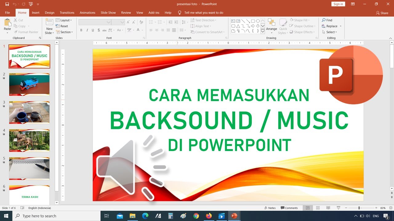Click the 83% zoom level
394x221 pixels.
383,208
